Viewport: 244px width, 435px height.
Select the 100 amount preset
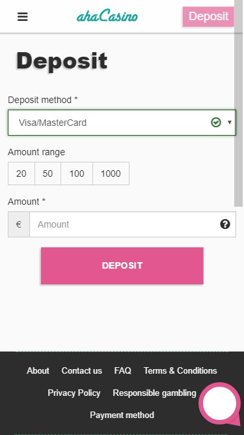pos(77,173)
